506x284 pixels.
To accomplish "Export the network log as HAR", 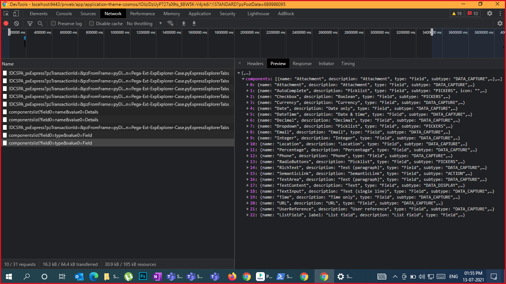I will [x=194, y=23].
